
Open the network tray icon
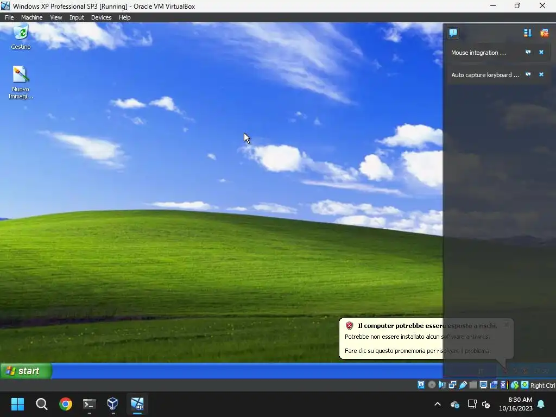(472, 404)
